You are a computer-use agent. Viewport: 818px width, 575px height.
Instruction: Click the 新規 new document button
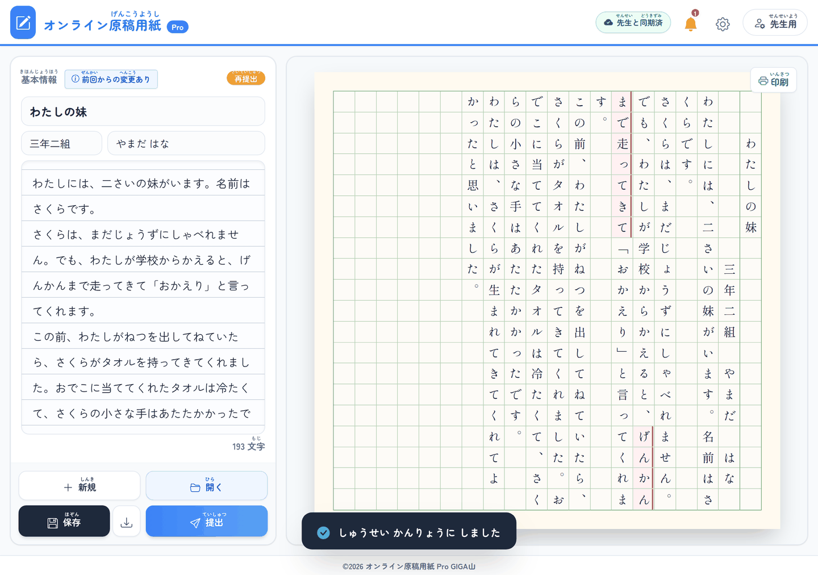tap(80, 486)
